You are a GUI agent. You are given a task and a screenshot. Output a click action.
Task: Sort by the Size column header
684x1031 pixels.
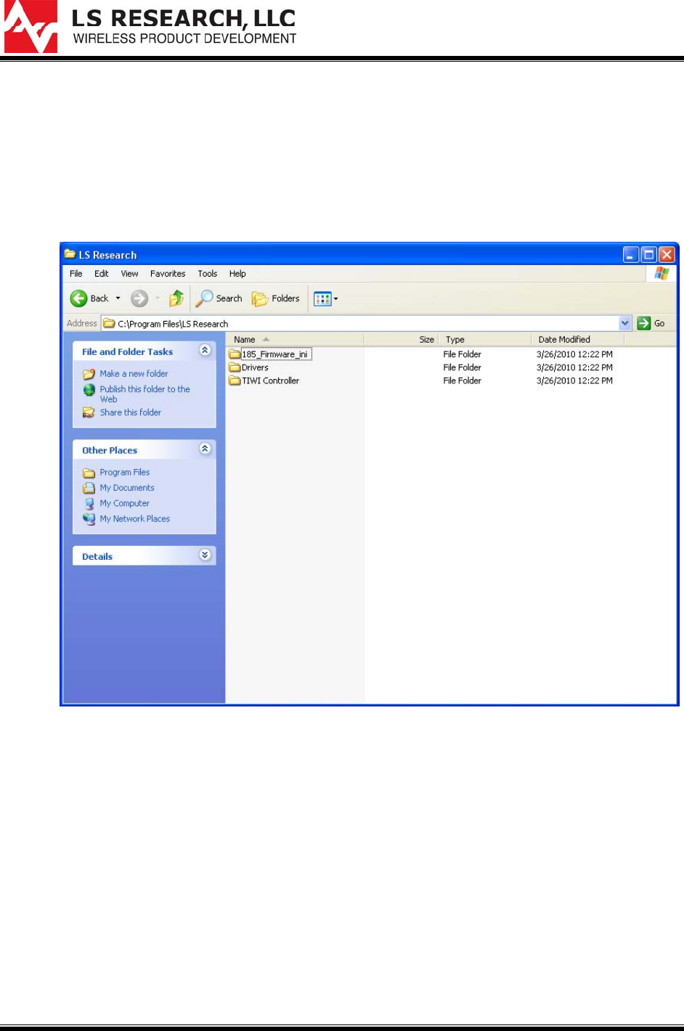click(401, 339)
